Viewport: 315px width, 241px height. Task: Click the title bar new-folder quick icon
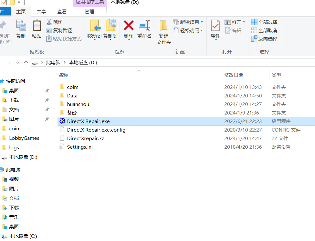12,3
